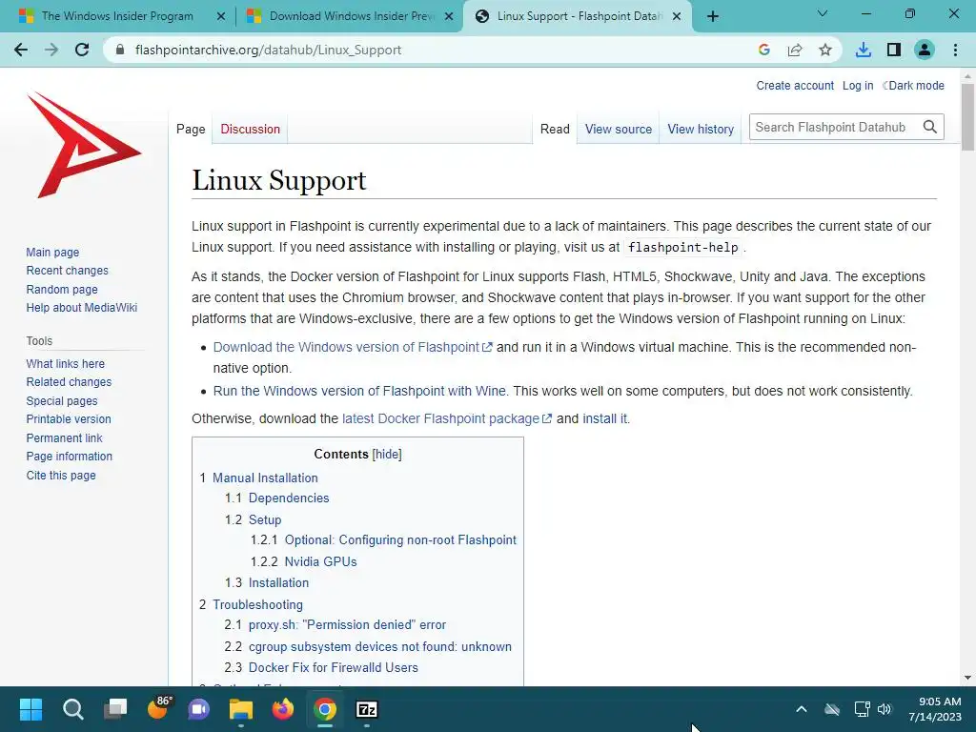Open Task View on the taskbar
This screenshot has width=976, height=732.
(115, 709)
